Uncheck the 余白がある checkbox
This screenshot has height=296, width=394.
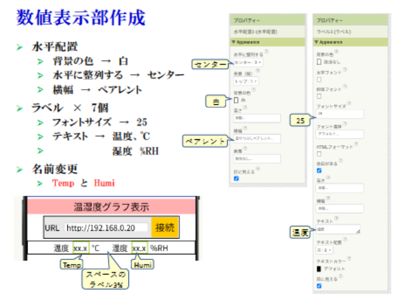coord(318,171)
